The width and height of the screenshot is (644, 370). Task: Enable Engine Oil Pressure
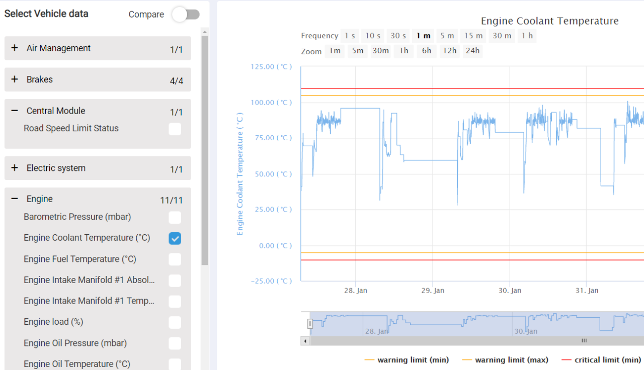(175, 343)
